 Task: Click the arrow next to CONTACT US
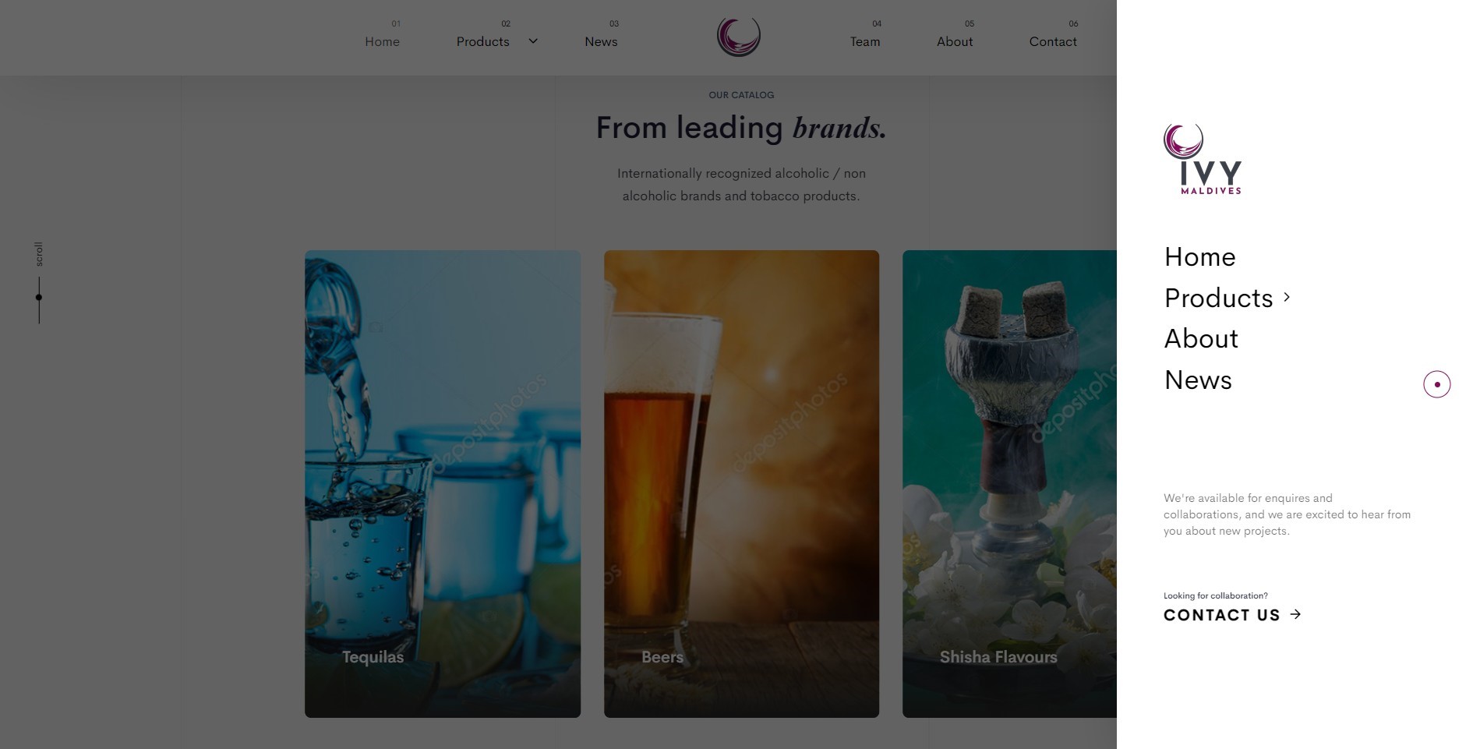coord(1295,614)
